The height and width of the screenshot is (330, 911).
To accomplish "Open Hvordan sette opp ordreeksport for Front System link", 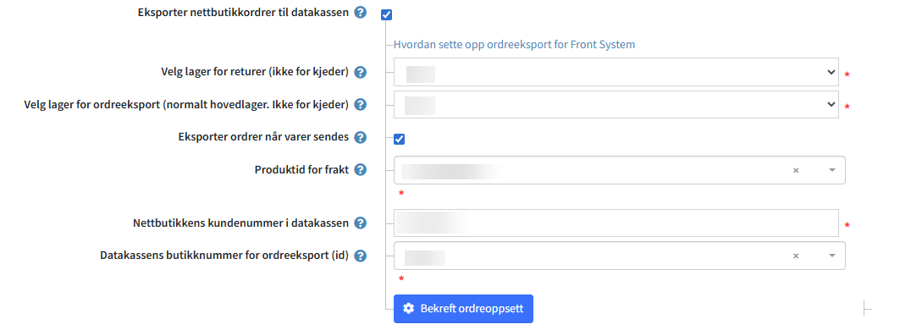I will click(x=514, y=44).
